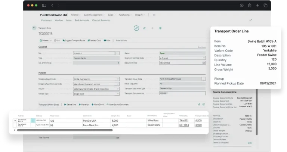
Task: Click the share icon beside the edit pencil
Action: click(x=144, y=28)
